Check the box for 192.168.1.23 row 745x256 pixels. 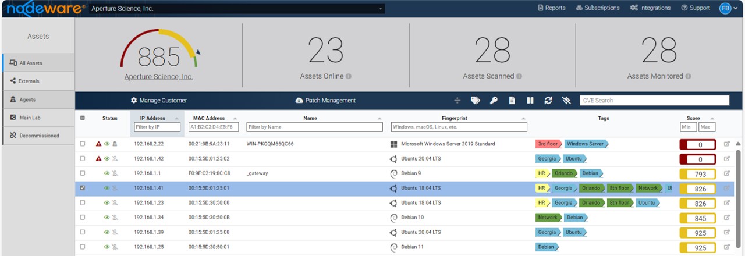(x=82, y=202)
